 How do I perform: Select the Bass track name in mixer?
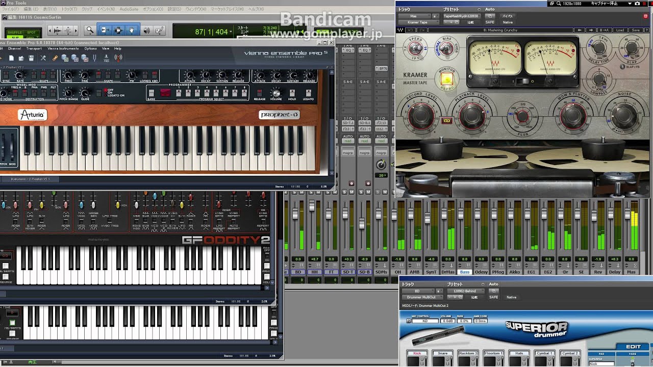464,272
